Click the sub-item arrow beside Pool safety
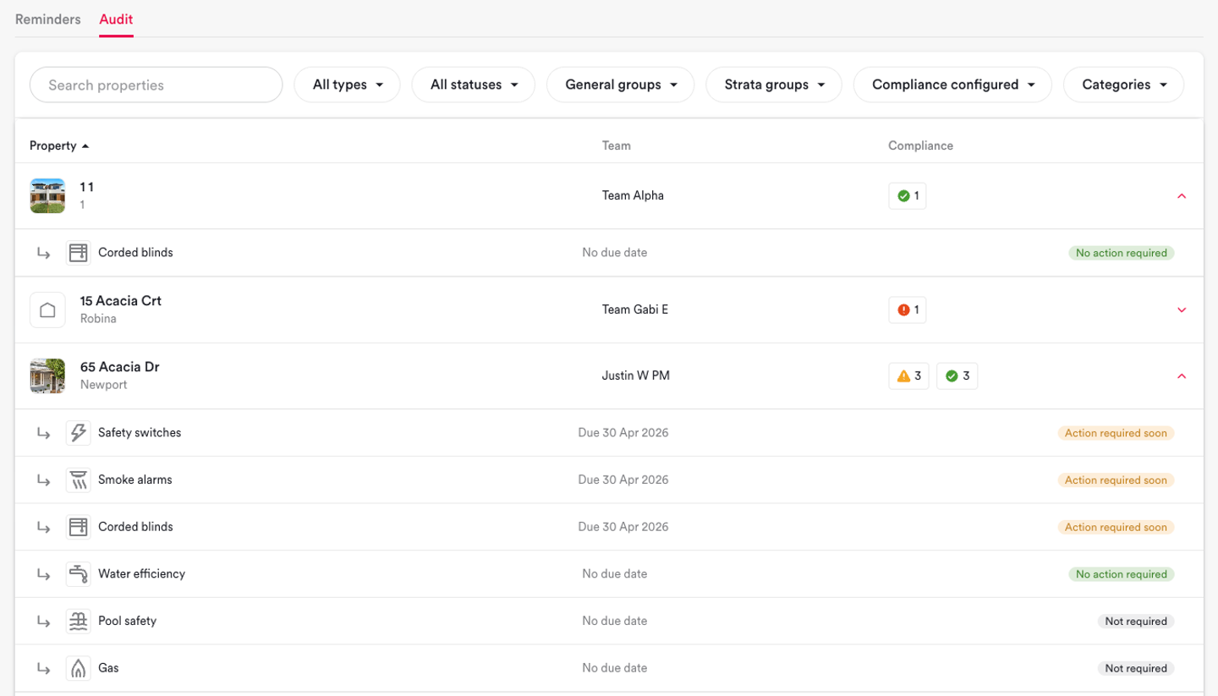The width and height of the screenshot is (1218, 696). coord(44,622)
